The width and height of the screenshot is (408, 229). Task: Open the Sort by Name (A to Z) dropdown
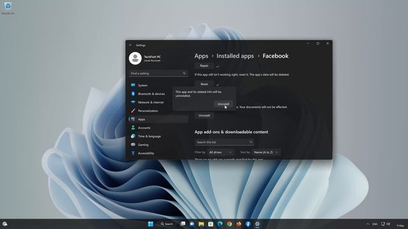pos(266,153)
